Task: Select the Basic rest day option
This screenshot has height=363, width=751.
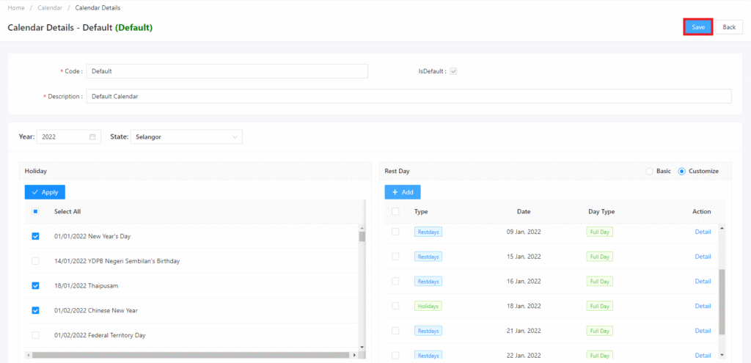Action: 649,171
